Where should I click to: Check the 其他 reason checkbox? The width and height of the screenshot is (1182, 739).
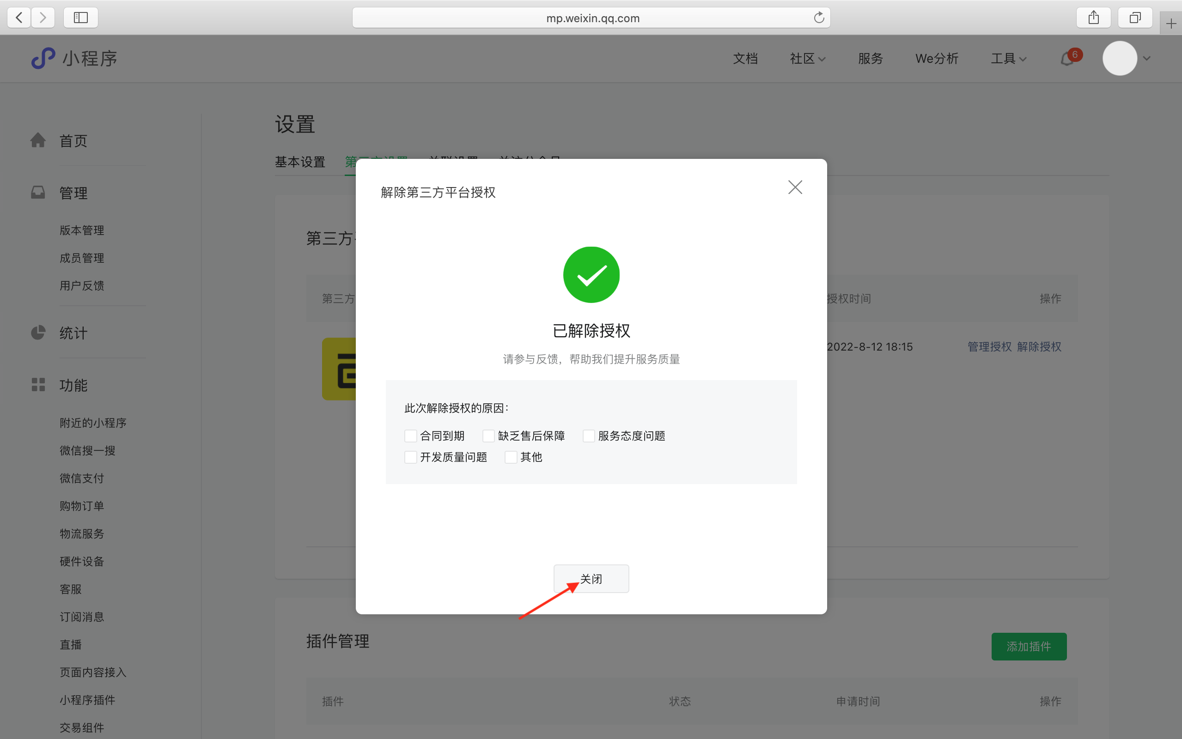click(x=511, y=457)
